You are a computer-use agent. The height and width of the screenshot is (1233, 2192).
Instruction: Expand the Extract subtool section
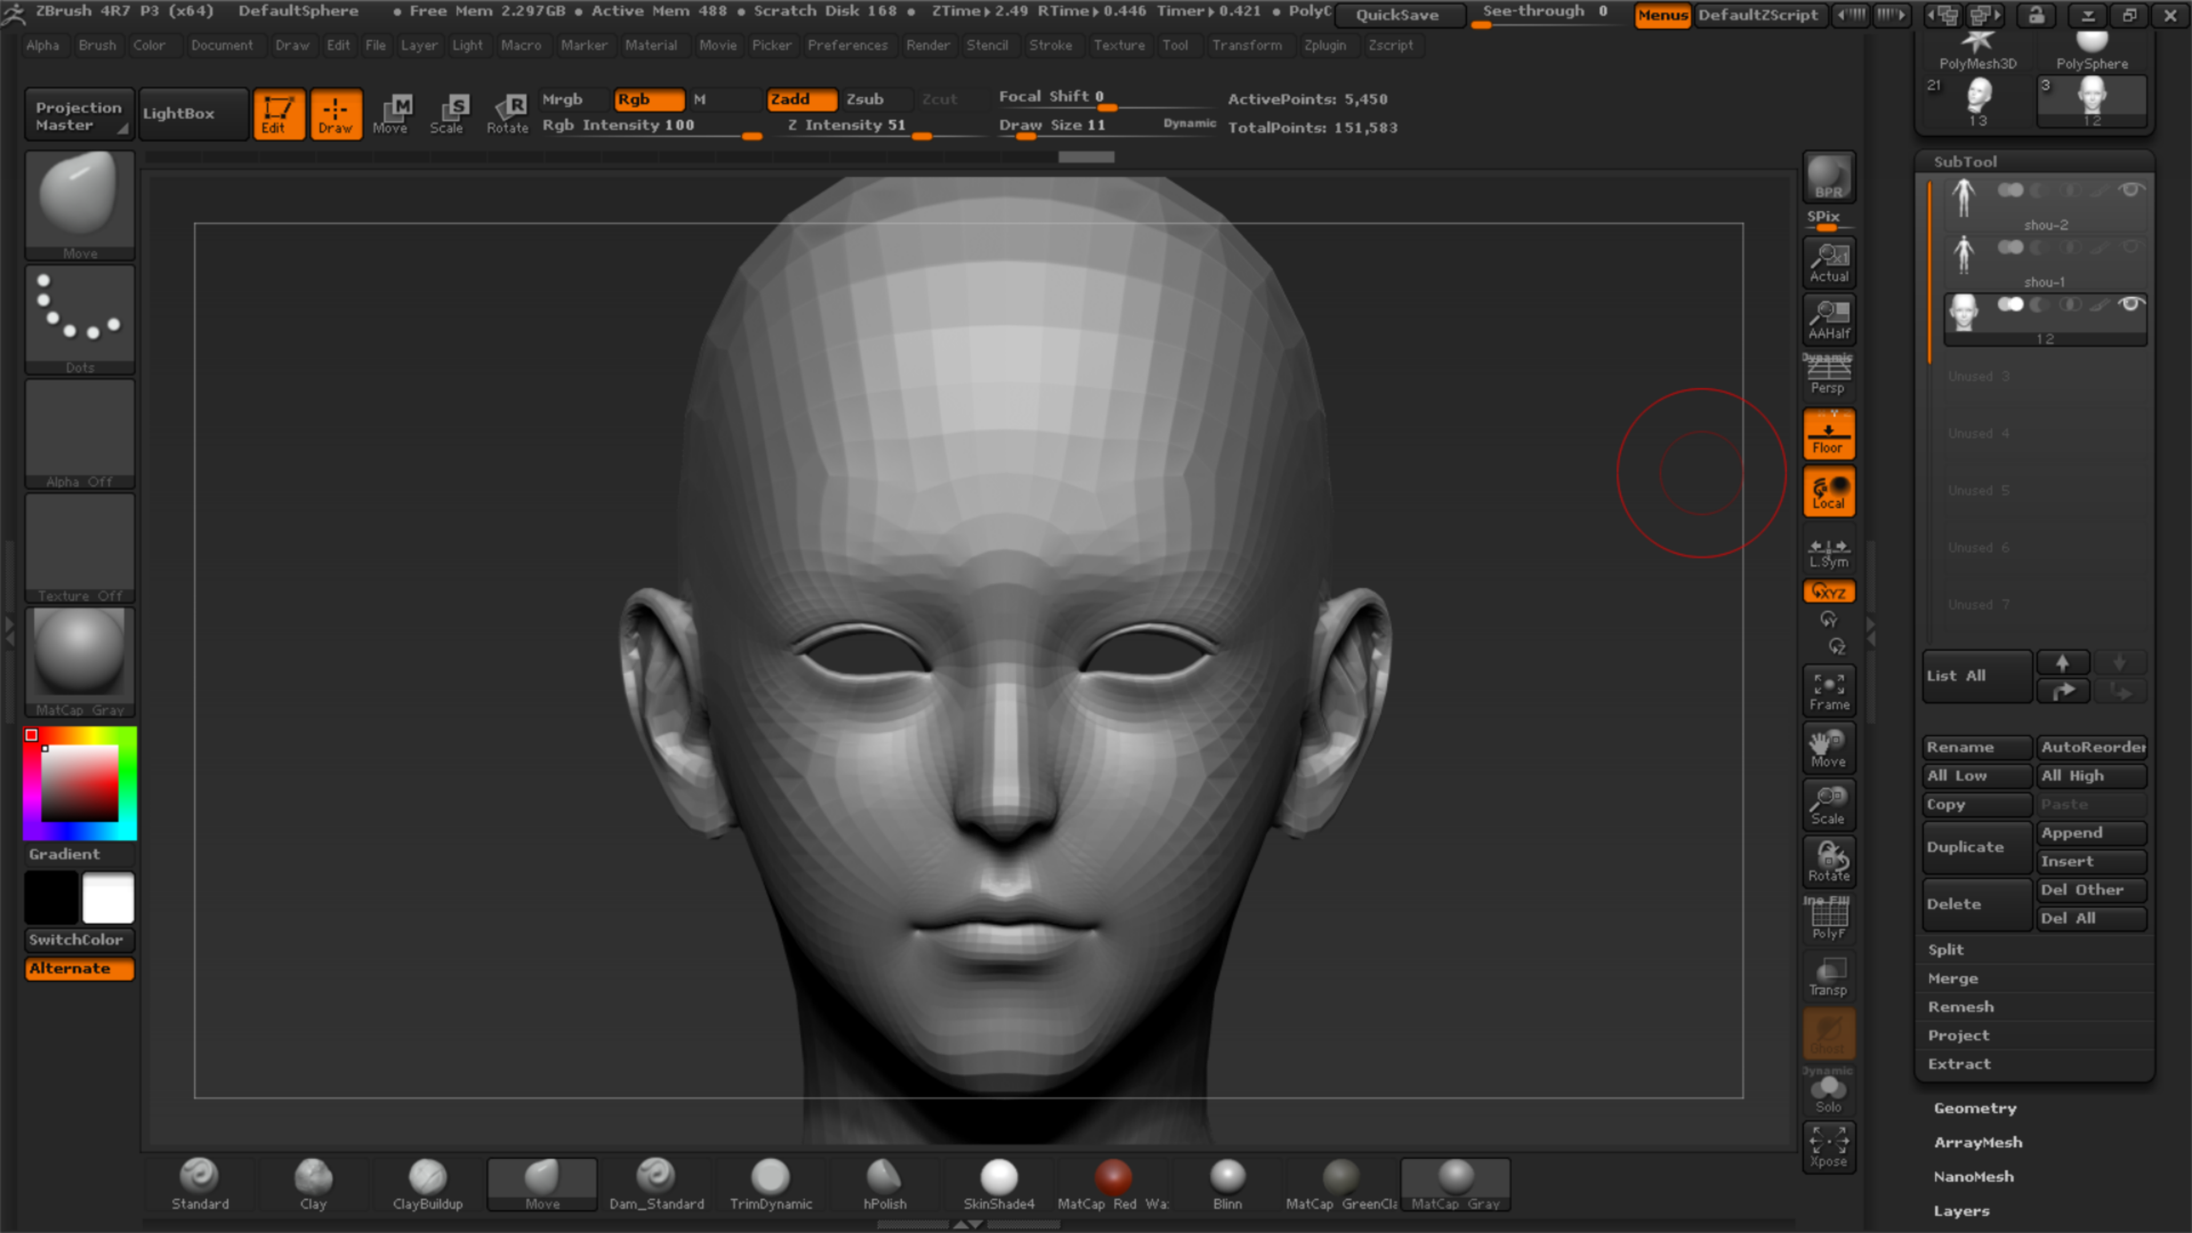(x=1959, y=1063)
